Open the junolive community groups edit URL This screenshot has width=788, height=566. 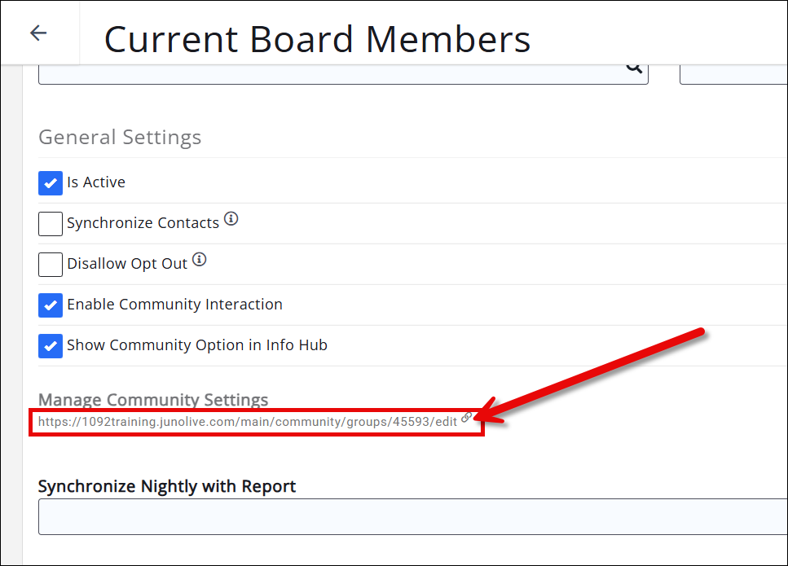click(247, 423)
